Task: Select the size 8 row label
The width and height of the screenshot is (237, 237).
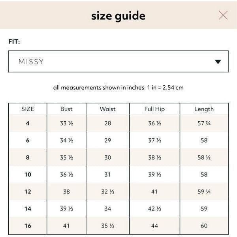Action: [x=28, y=157]
